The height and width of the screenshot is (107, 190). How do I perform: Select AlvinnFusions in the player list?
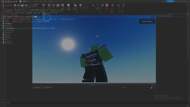(147, 21)
